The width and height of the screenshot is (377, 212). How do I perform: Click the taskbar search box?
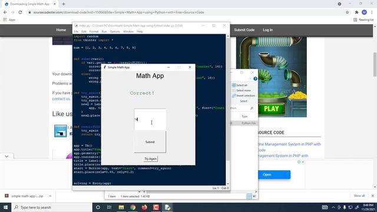pos(52,207)
